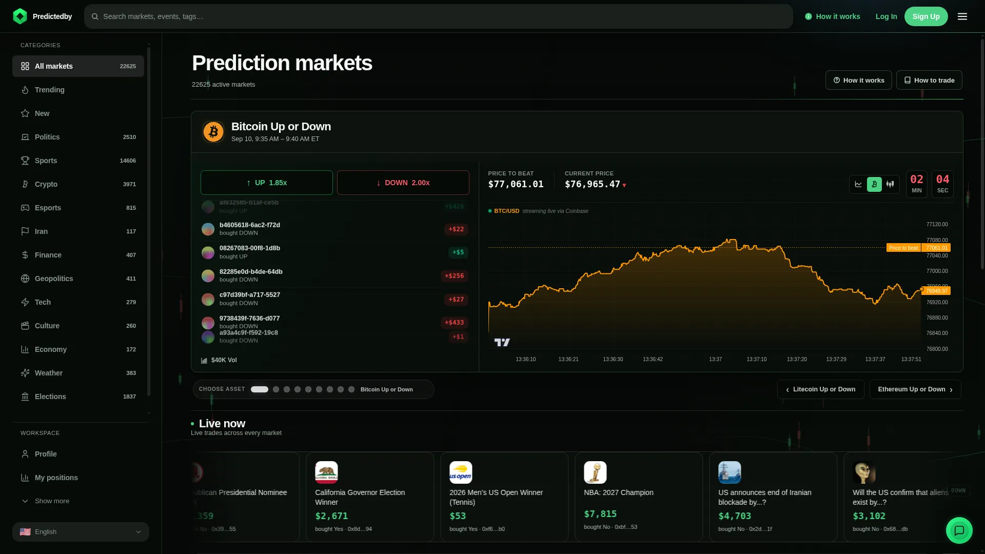Open the Crypto category
The image size is (985, 554).
click(78, 184)
